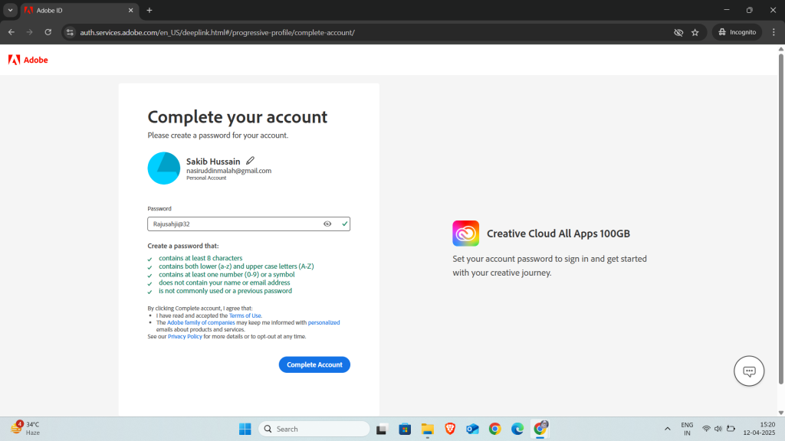Open Microsoft Edge from taskbar

point(517,429)
